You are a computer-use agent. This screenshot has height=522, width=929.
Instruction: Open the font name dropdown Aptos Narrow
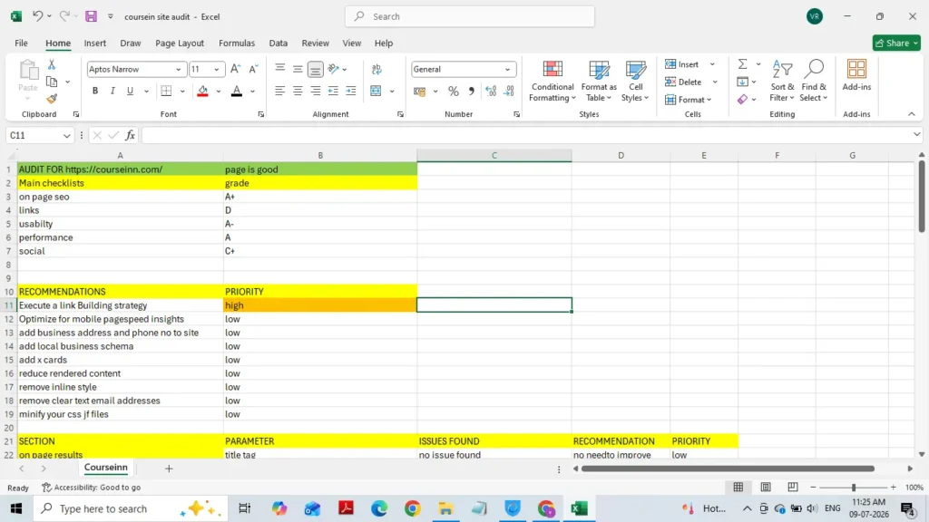[x=178, y=70]
